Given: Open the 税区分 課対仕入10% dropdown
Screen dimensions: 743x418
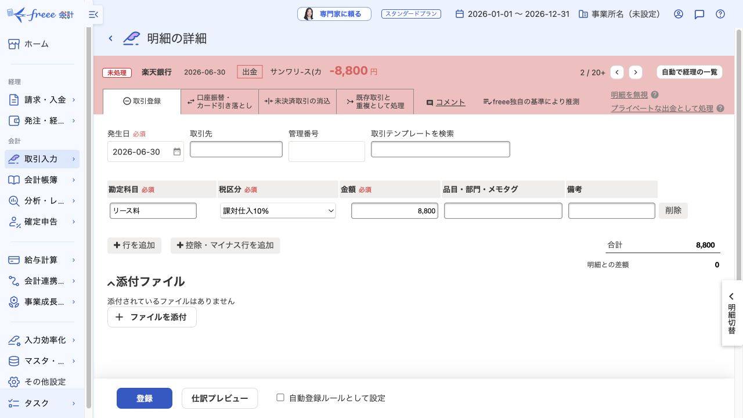Looking at the screenshot, I should click(x=278, y=211).
